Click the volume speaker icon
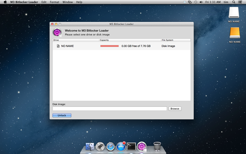This screenshot has width=246, height=154. tap(201, 2)
